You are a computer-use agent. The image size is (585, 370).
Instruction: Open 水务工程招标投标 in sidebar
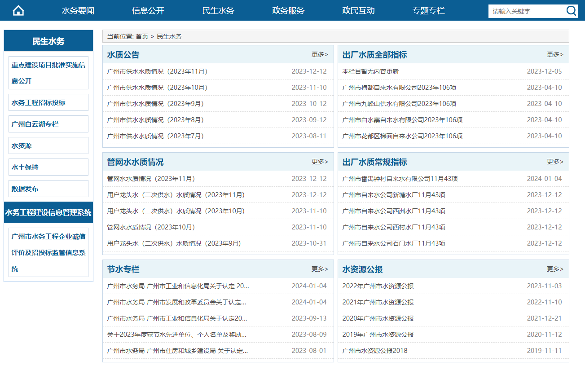[39, 103]
